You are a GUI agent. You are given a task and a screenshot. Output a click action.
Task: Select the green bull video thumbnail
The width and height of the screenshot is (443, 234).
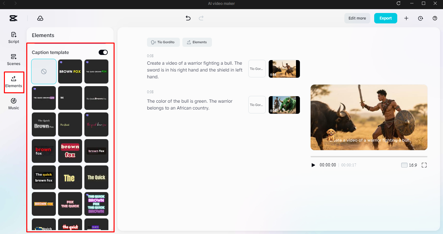click(284, 105)
